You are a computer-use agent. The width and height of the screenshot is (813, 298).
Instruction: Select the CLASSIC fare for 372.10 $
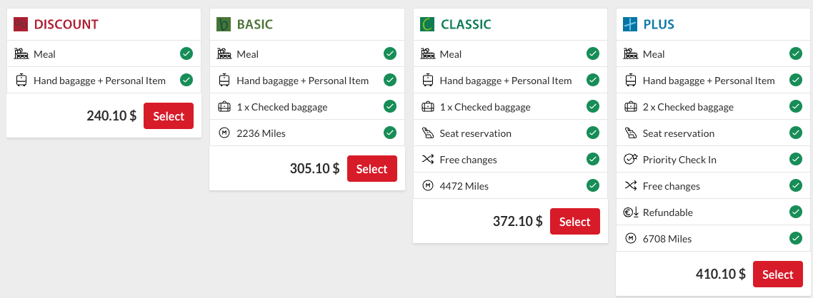coord(575,222)
